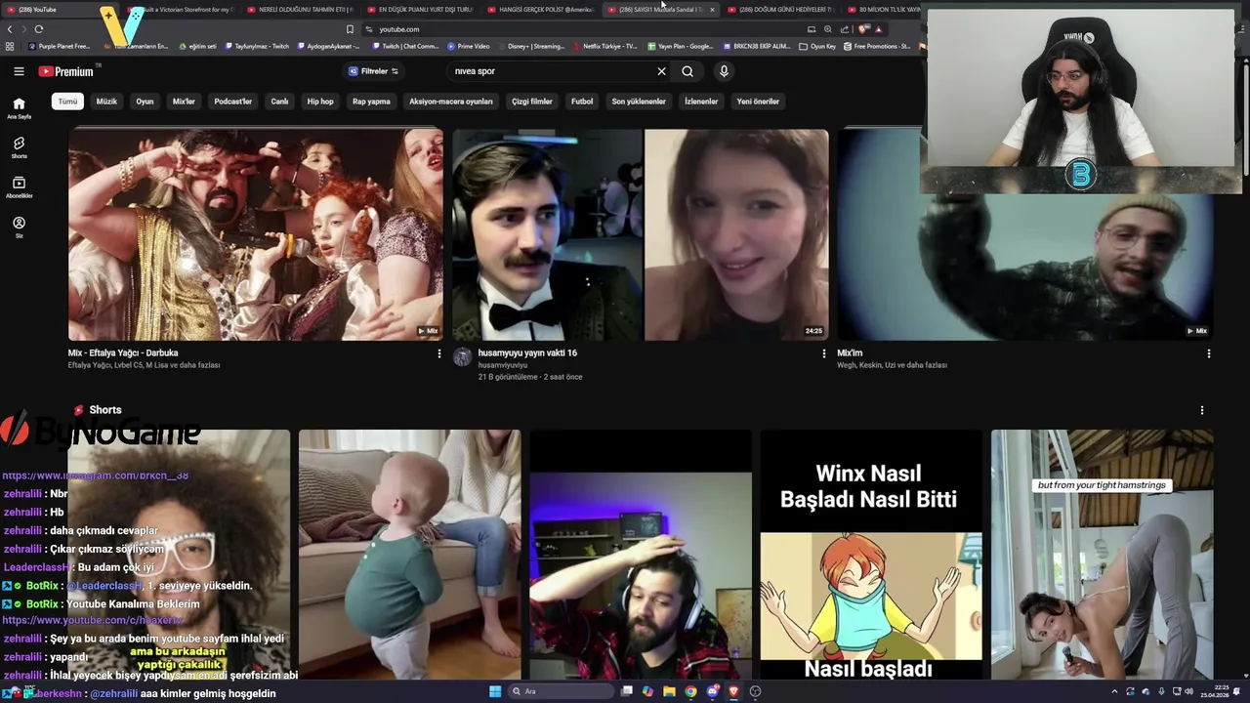Viewport: 1250px width, 703px height.
Task: Reload the page in the browser
Action: 39,29
